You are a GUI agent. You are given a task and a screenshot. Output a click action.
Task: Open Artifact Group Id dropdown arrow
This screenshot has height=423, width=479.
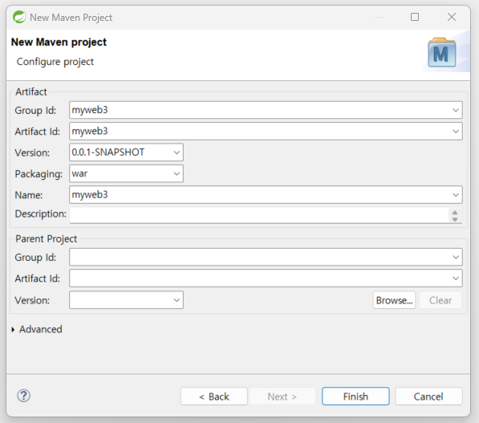(x=456, y=110)
